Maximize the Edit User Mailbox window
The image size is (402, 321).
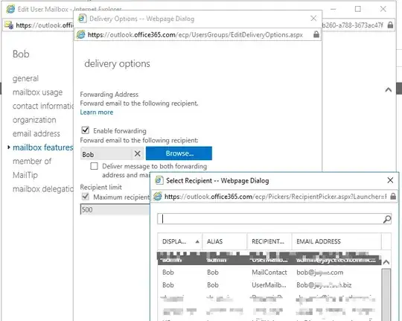(x=358, y=9)
